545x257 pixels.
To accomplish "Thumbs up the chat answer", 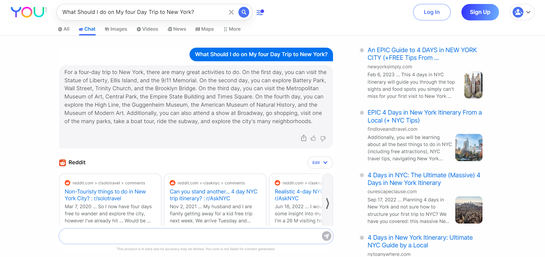I will click(313, 138).
